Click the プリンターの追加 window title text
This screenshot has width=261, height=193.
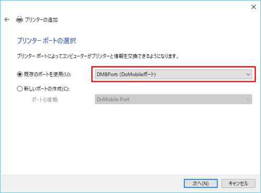[x=41, y=20]
